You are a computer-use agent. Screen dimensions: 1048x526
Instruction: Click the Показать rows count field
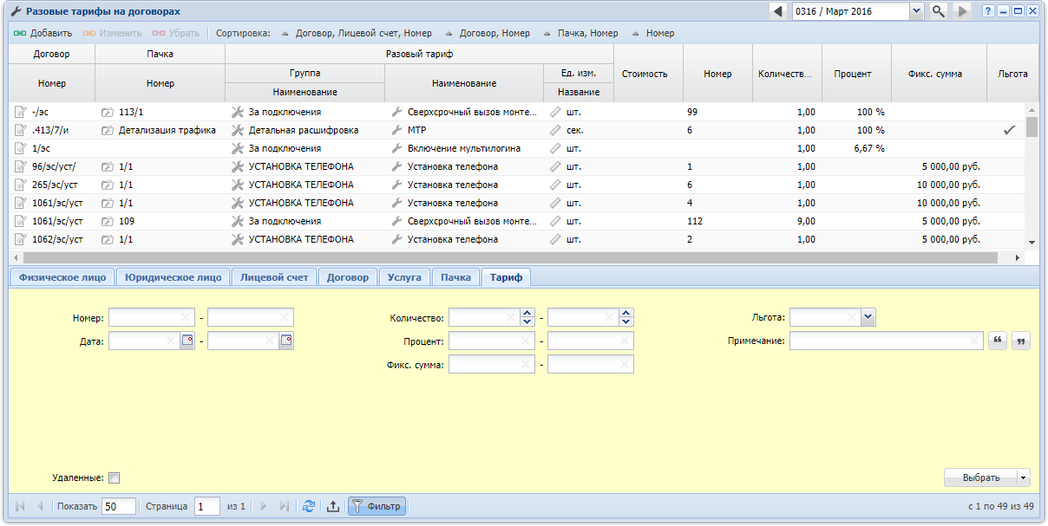(119, 506)
